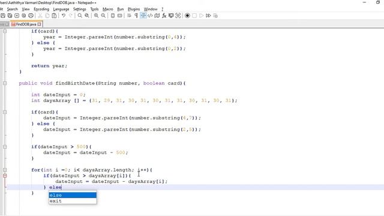Open the Plugins menu
384x216 pixels.
(134, 9)
